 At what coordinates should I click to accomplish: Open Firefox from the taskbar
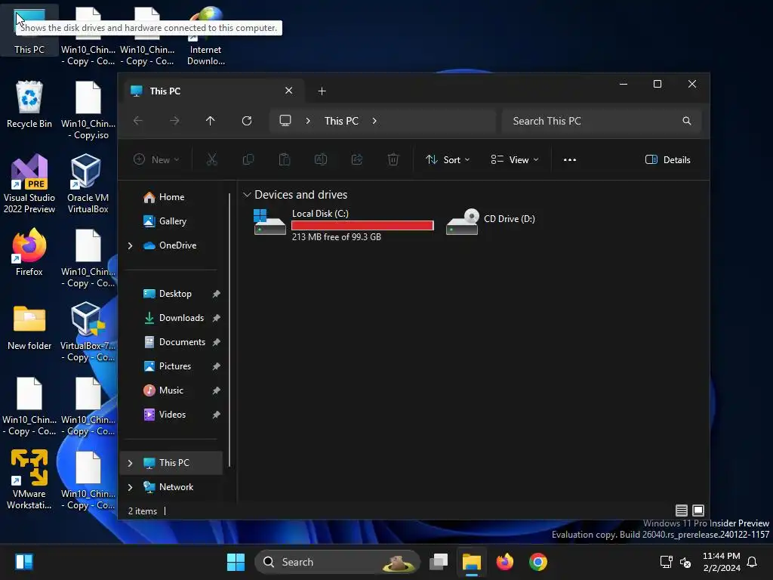coord(504,562)
